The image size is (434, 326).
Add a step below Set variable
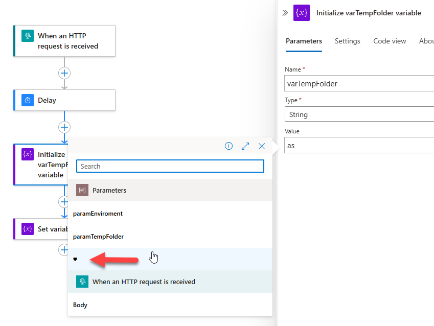pos(64,250)
